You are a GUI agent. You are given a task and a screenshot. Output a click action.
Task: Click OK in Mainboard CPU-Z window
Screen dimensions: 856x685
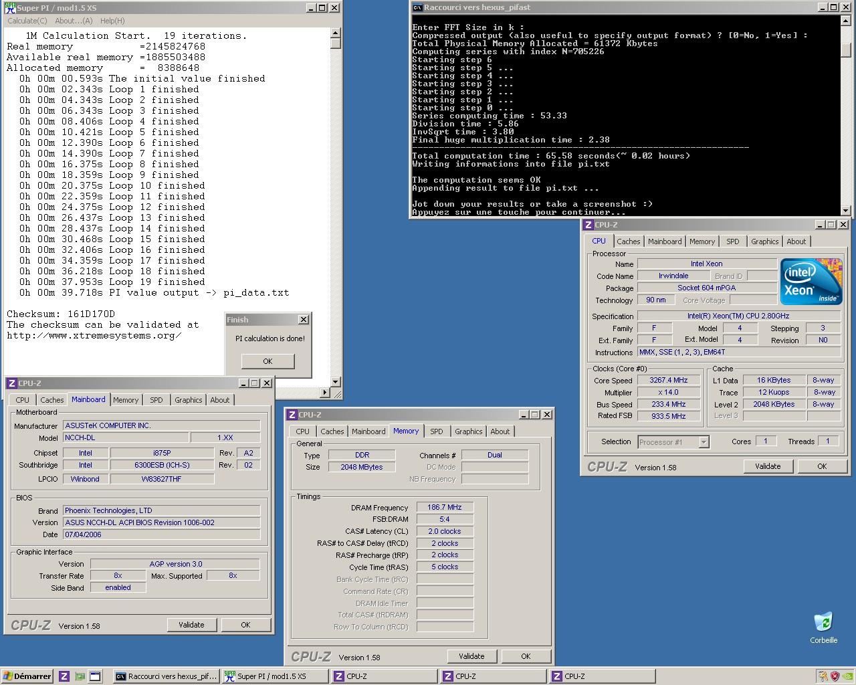tap(245, 625)
